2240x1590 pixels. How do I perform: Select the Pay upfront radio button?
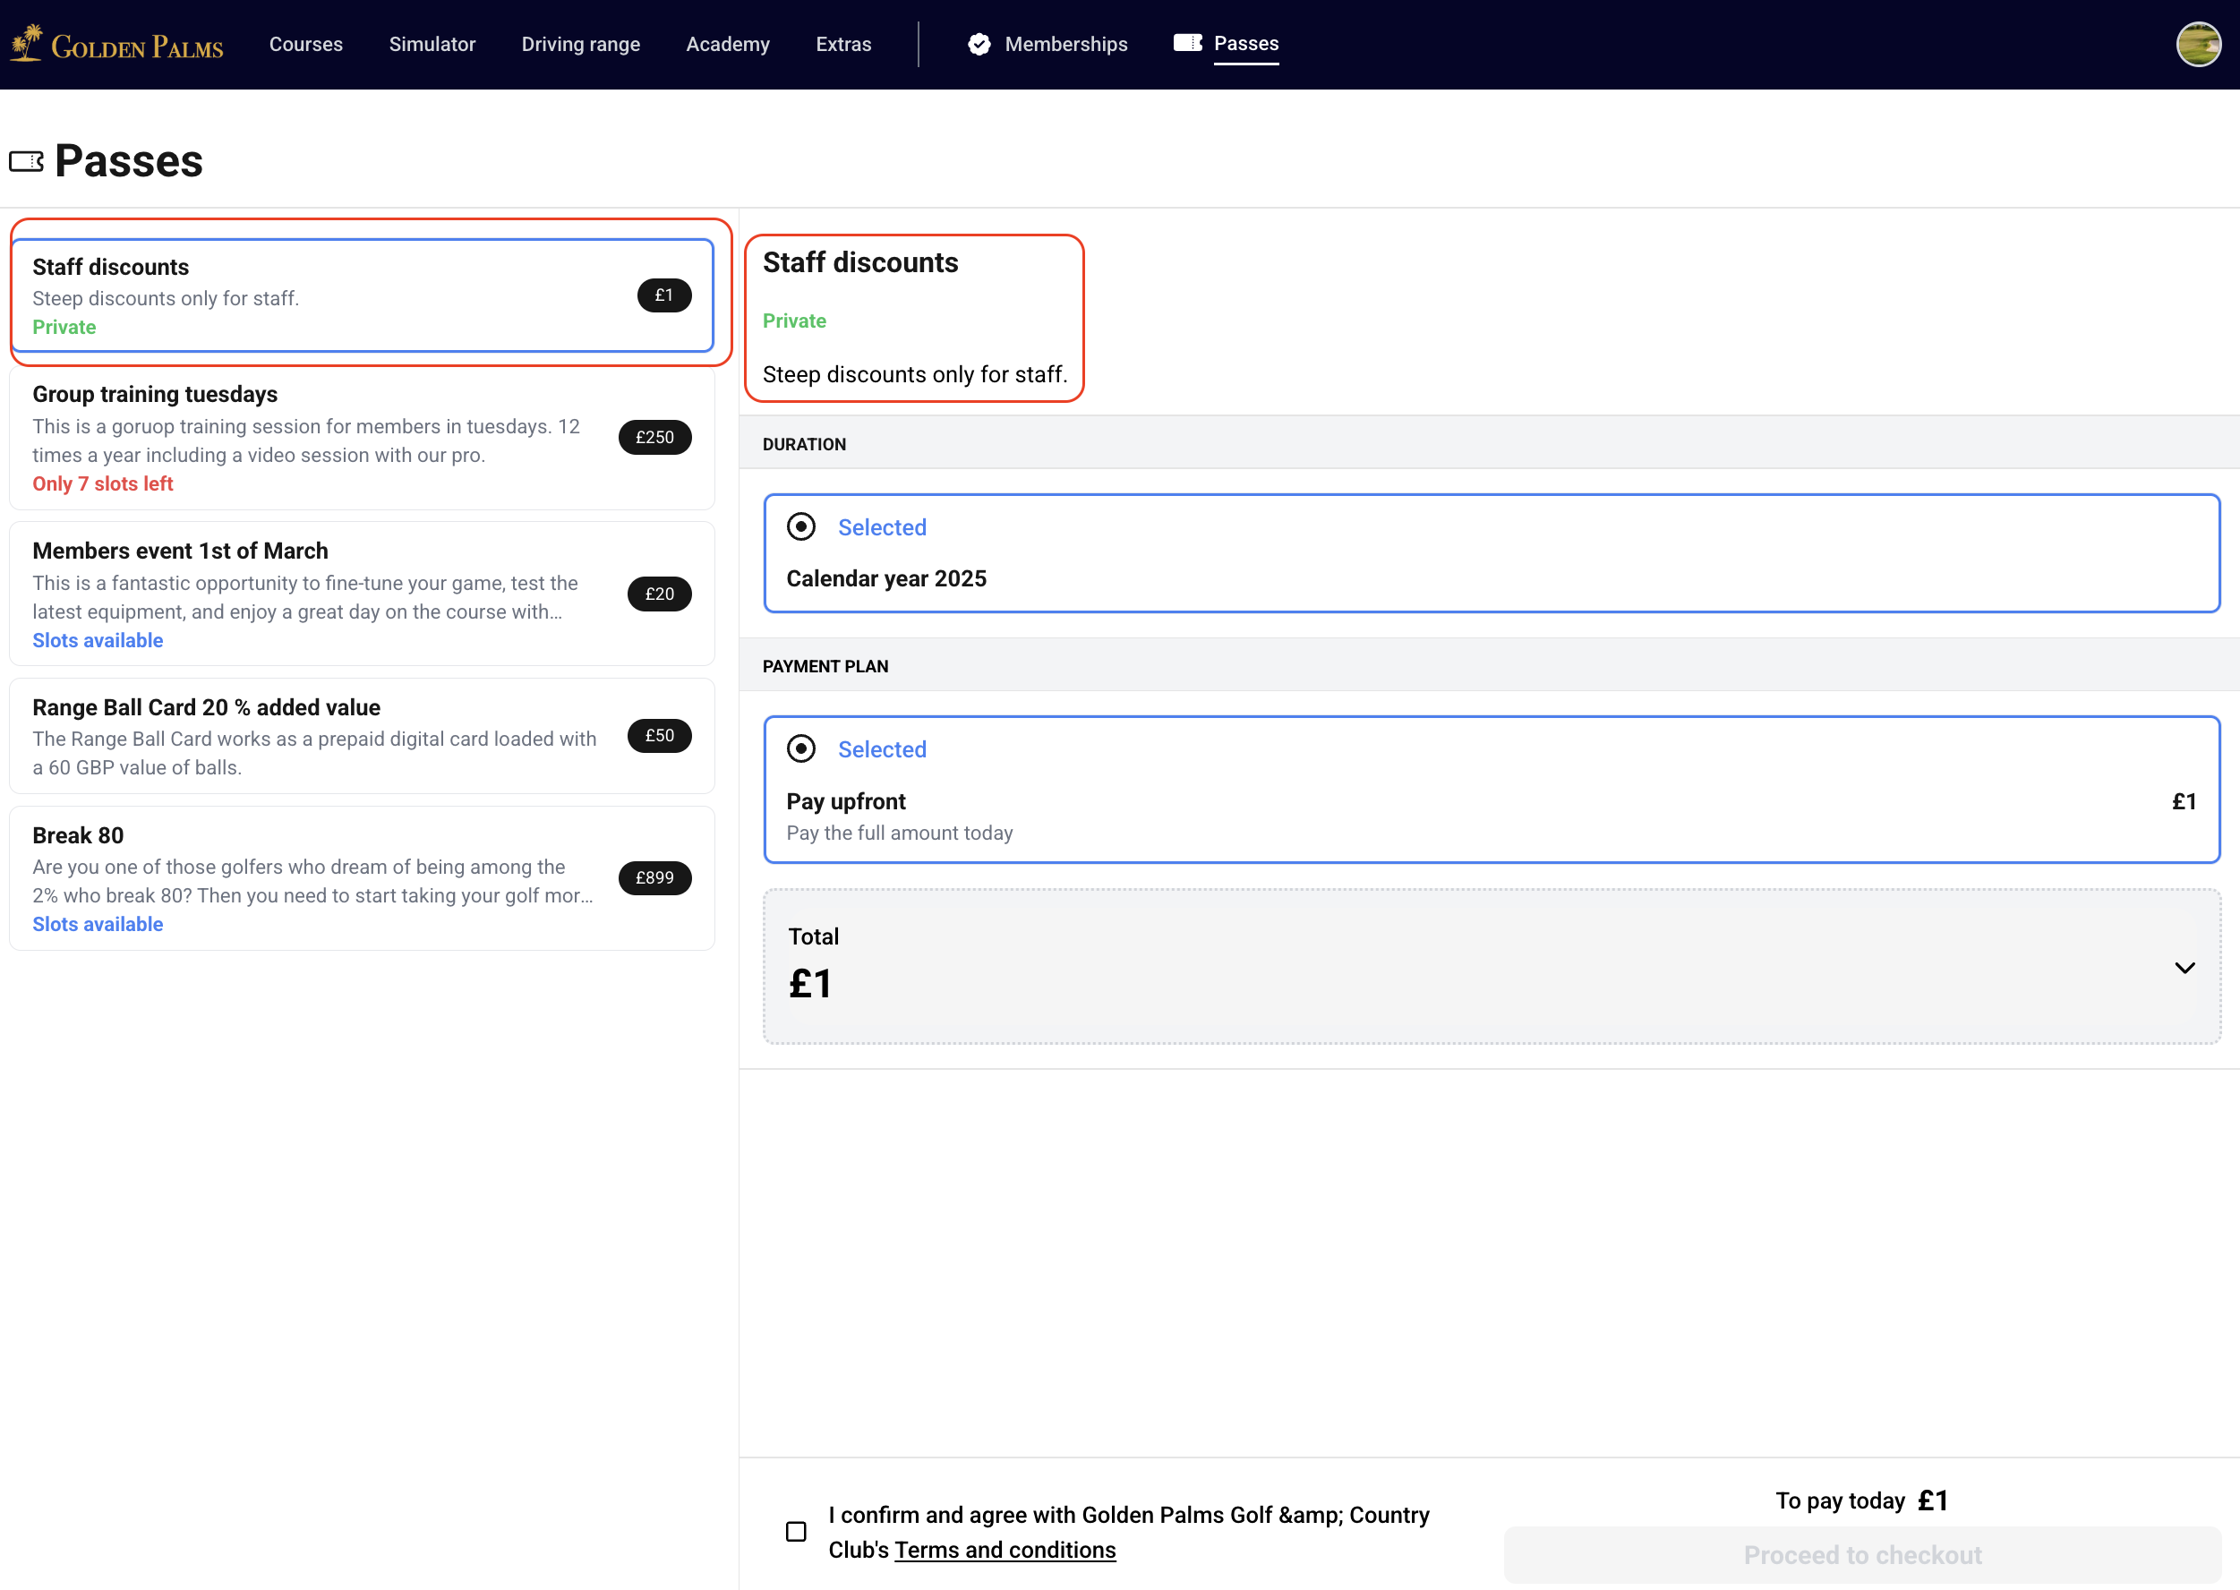tap(801, 749)
